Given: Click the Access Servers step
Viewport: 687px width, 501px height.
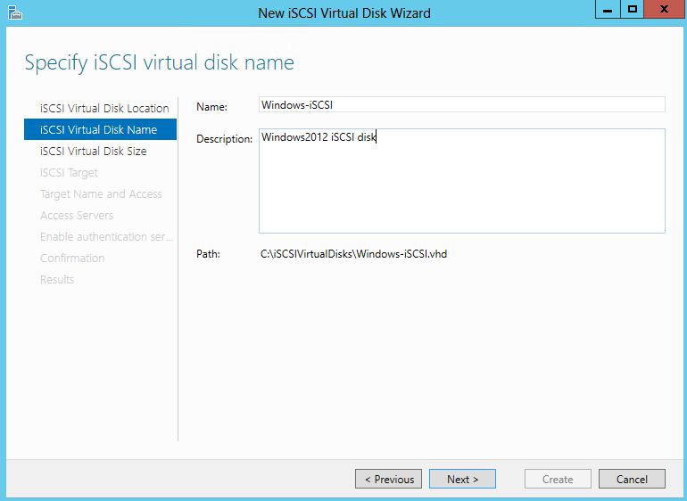Looking at the screenshot, I should point(77,215).
